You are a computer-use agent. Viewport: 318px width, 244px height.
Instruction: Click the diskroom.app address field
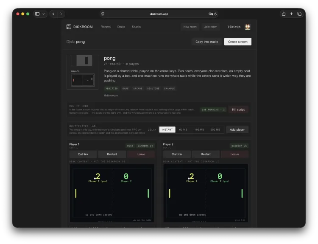pyautogui.click(x=159, y=14)
